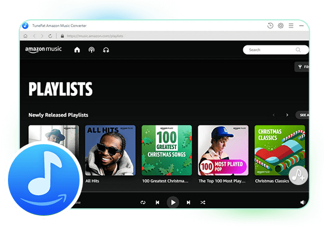Mute the volume speaker icon
324x227 pixels.
[x=303, y=203]
